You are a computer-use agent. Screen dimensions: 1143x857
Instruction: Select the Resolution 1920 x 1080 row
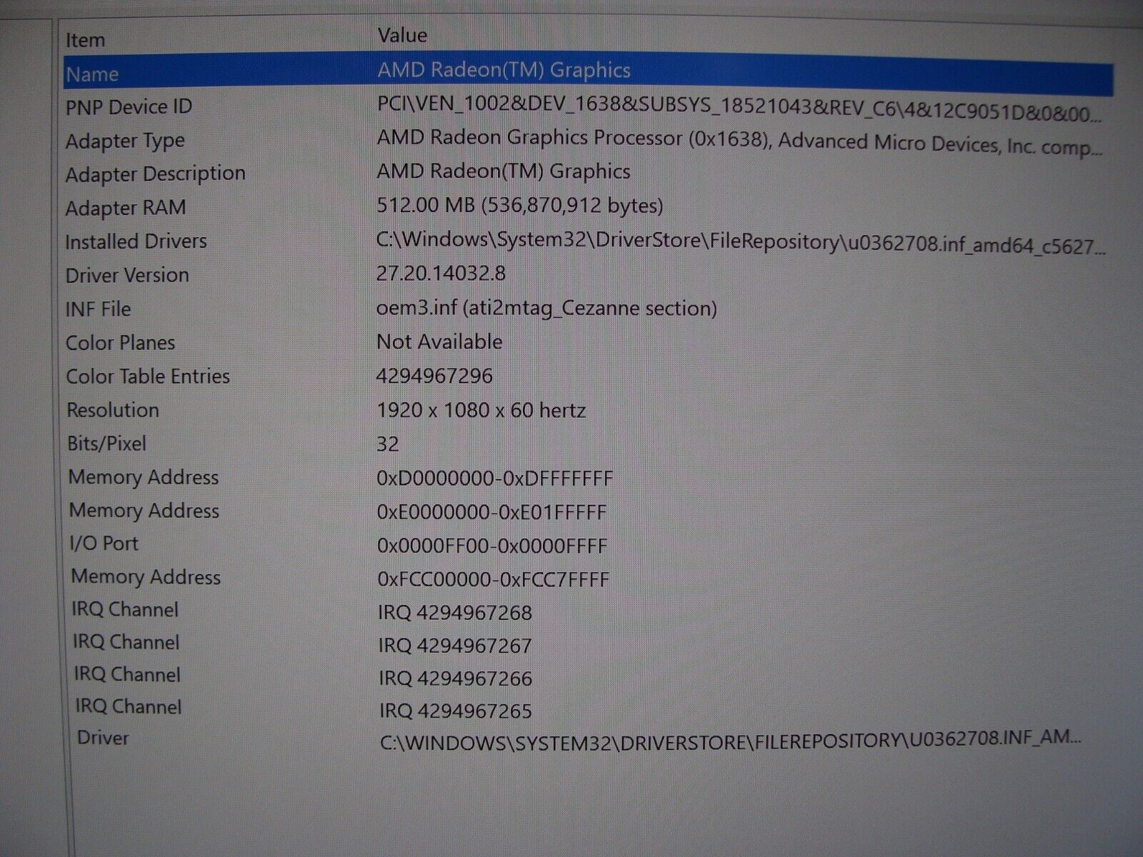pos(113,410)
